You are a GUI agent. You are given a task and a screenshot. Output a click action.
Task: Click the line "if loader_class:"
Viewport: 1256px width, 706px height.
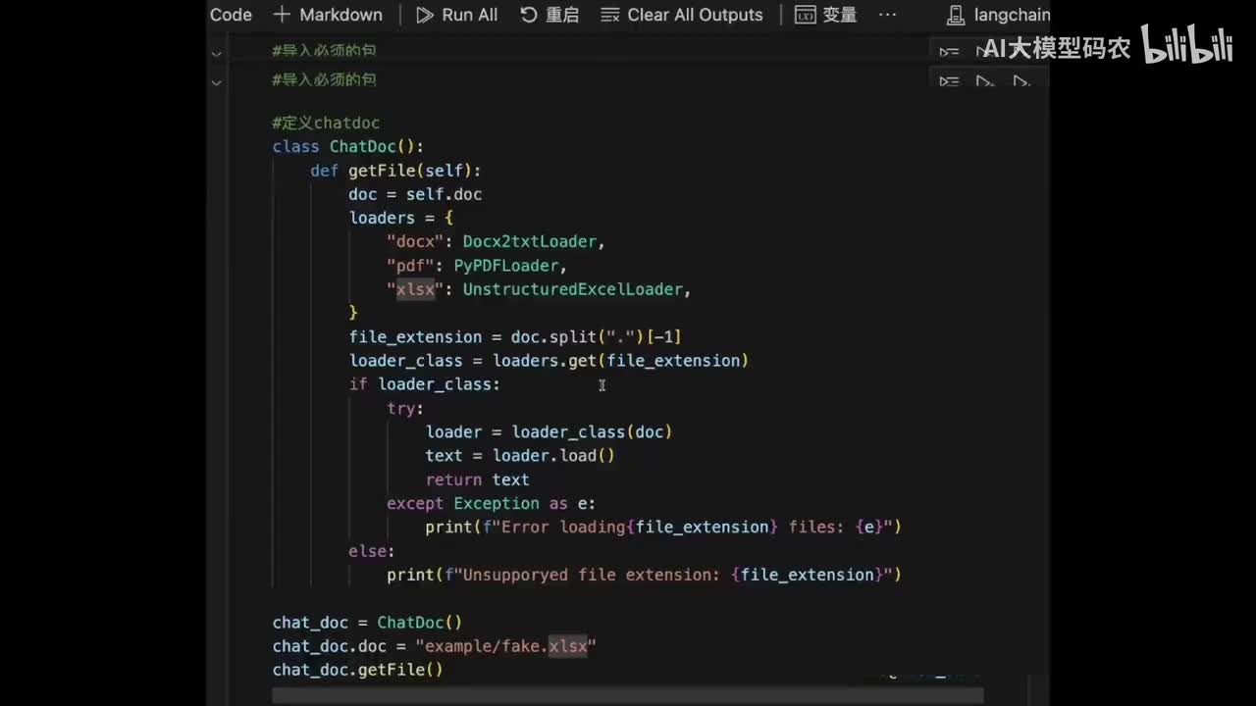click(425, 384)
